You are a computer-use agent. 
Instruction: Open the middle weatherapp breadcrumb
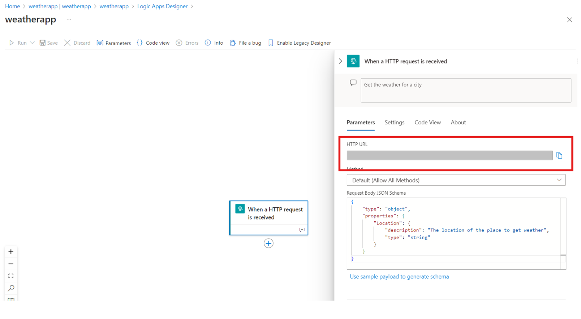pyautogui.click(x=114, y=6)
